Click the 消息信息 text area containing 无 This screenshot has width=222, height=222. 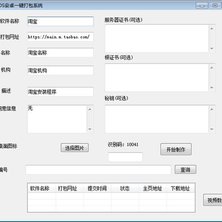(60, 119)
